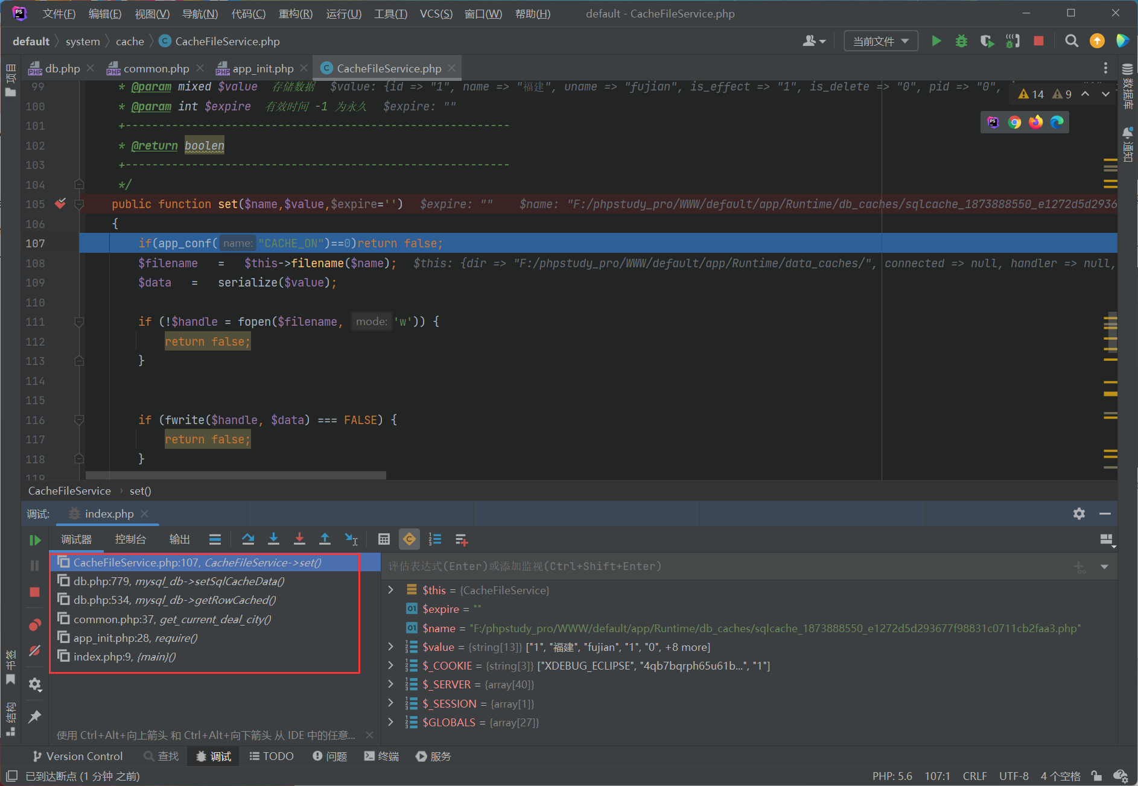This screenshot has height=786, width=1138.
Task: Toggle the breakpoint on line 105
Action: pos(60,204)
